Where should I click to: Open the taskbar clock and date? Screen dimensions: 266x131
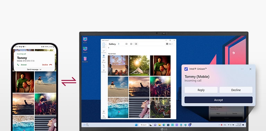coord(238,125)
